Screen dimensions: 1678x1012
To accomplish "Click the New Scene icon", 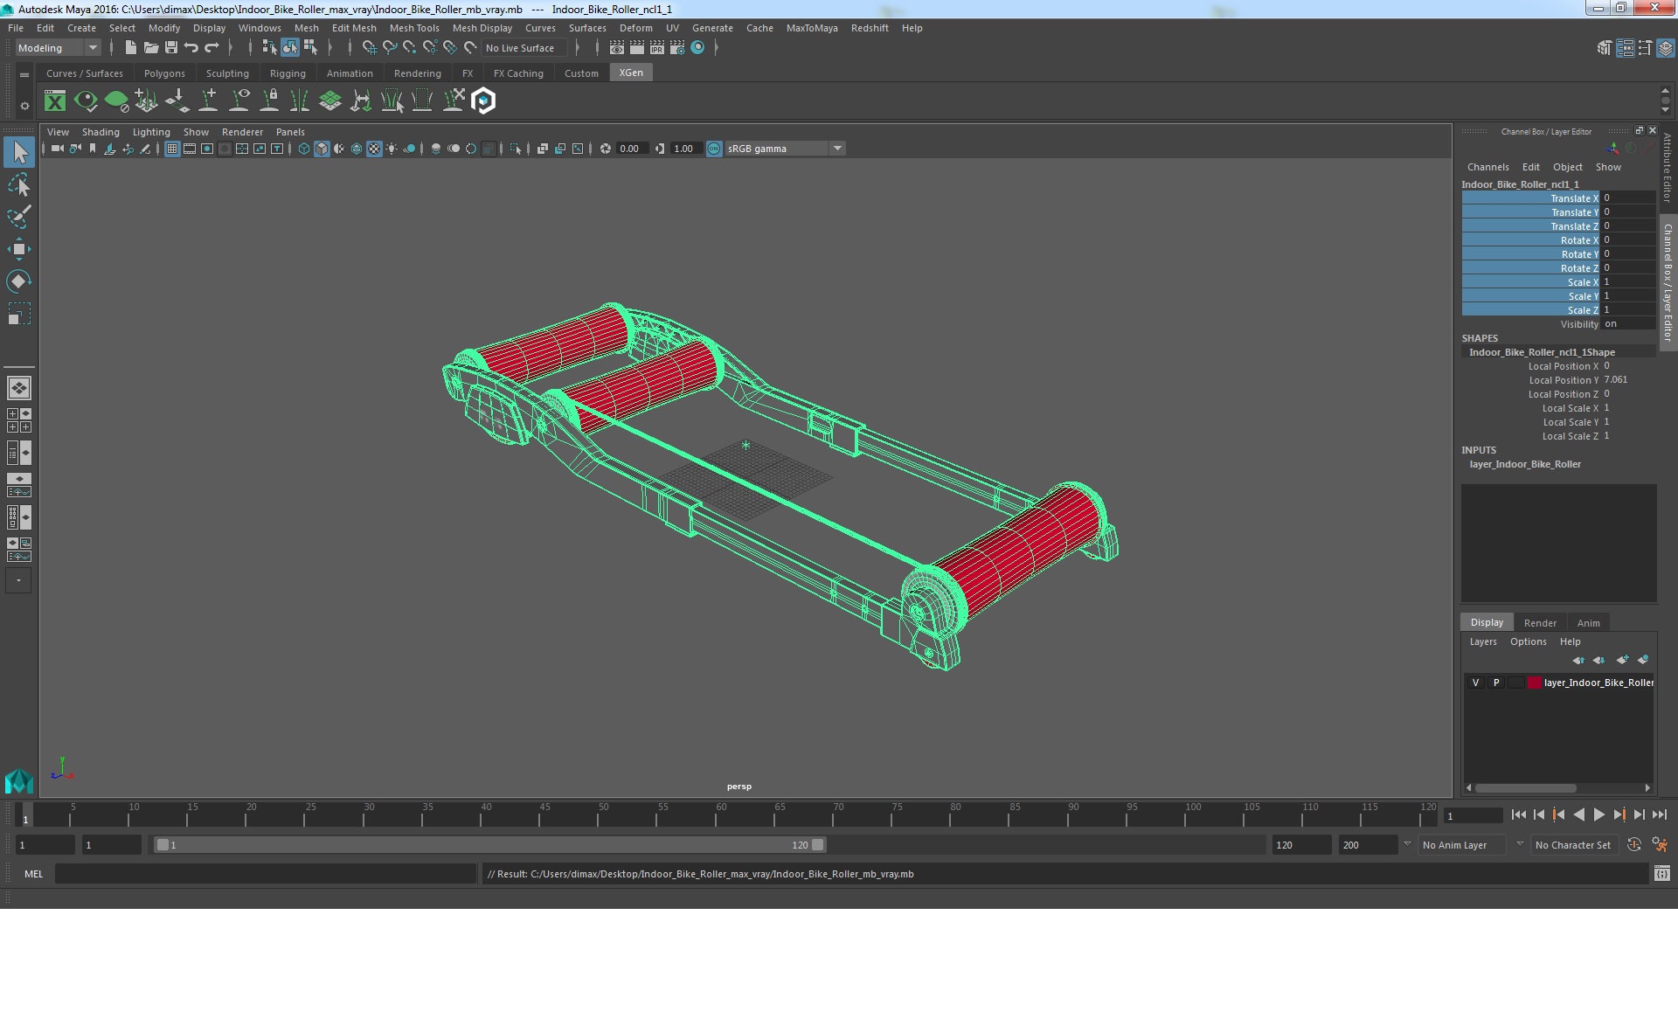I will tap(130, 48).
